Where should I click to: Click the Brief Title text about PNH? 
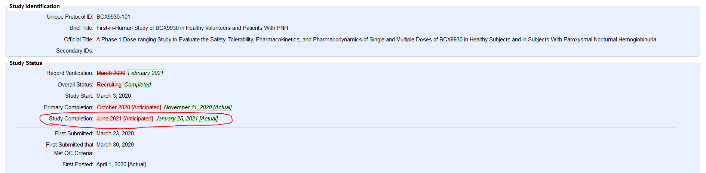point(192,28)
